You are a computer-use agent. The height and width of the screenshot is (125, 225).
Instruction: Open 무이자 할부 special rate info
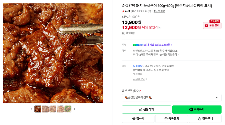point(156,55)
